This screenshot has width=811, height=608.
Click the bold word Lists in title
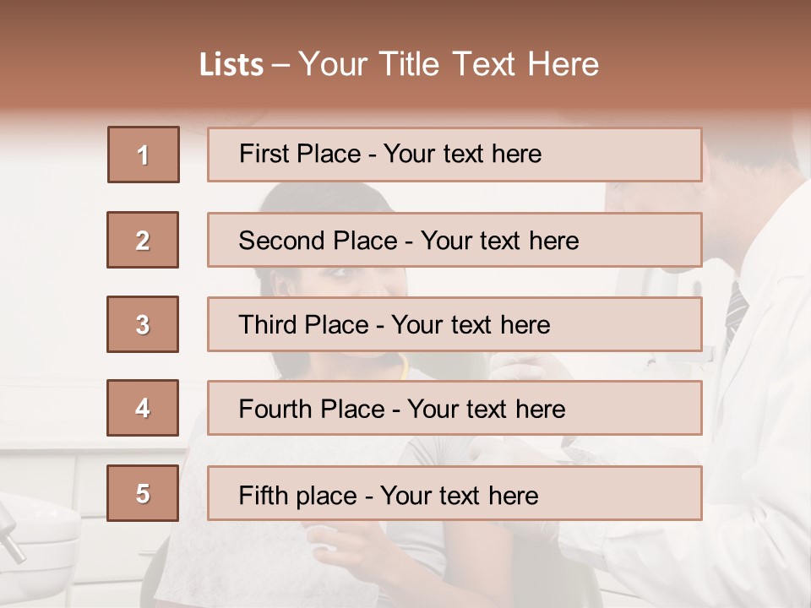click(x=231, y=65)
